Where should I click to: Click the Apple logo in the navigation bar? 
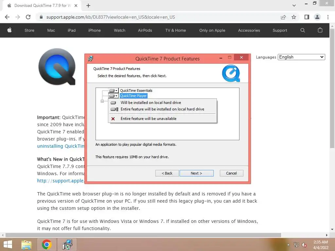click(x=9, y=30)
